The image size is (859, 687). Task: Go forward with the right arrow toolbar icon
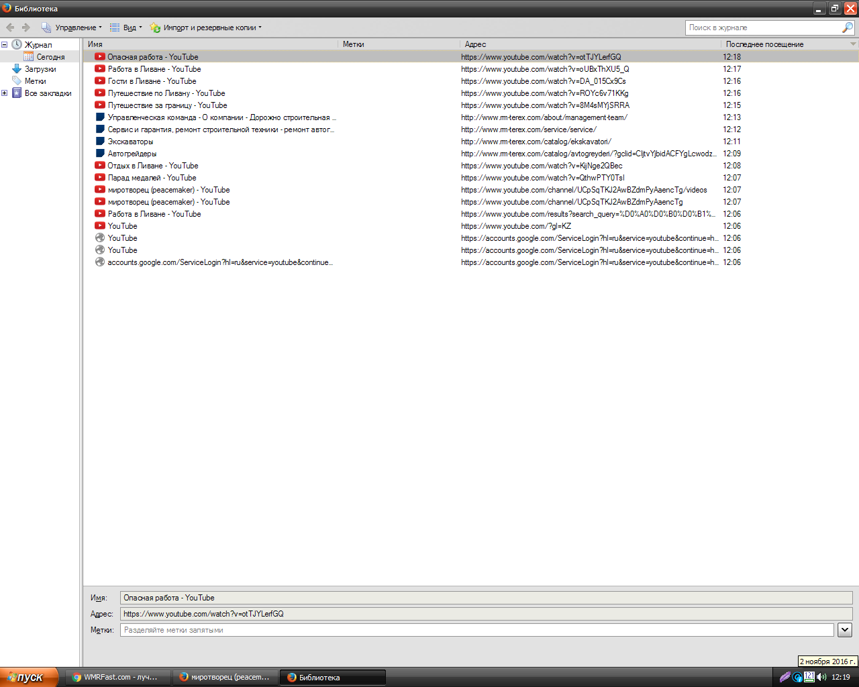(26, 28)
